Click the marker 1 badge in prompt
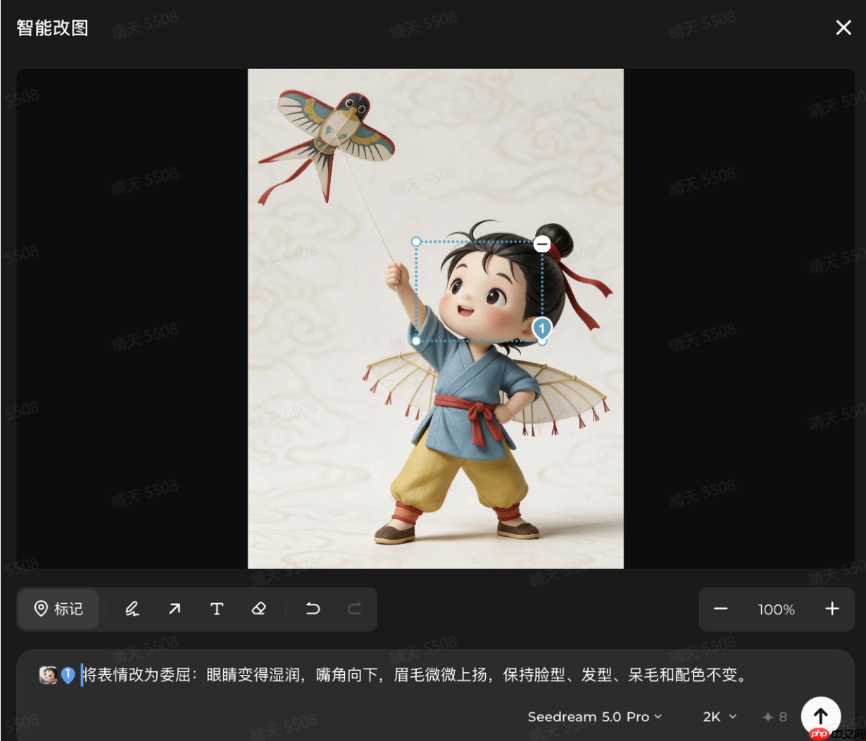 (x=68, y=676)
